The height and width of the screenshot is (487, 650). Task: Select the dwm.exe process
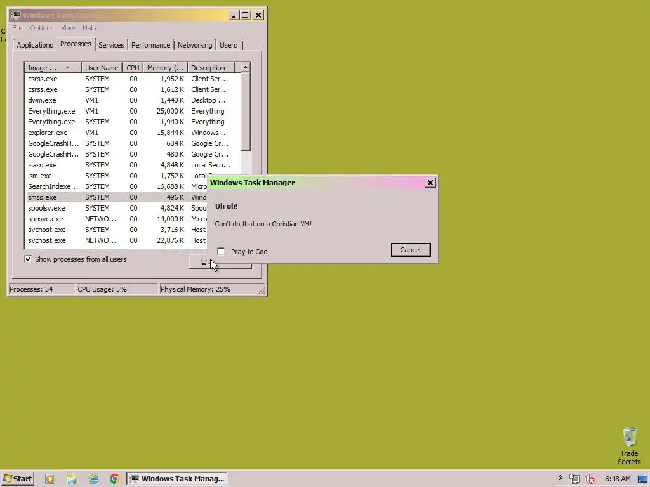133,100
